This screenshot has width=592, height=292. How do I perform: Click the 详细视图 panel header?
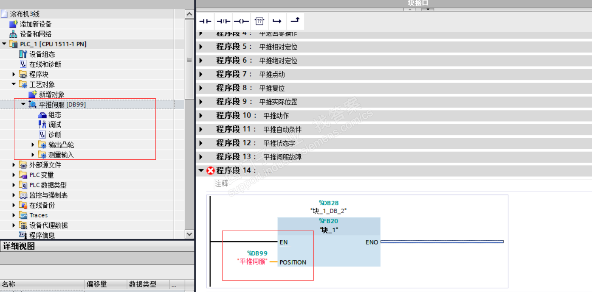97,247
